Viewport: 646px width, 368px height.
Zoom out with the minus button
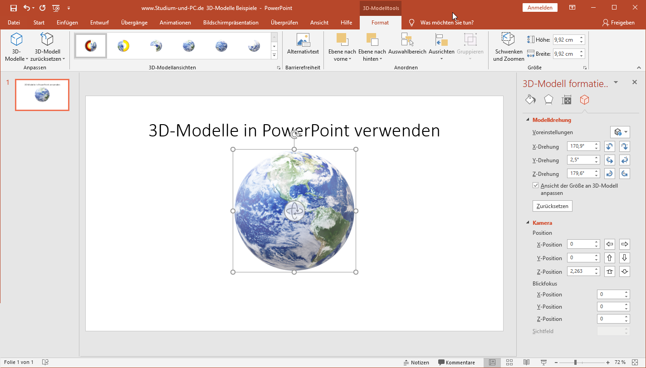tap(556, 363)
